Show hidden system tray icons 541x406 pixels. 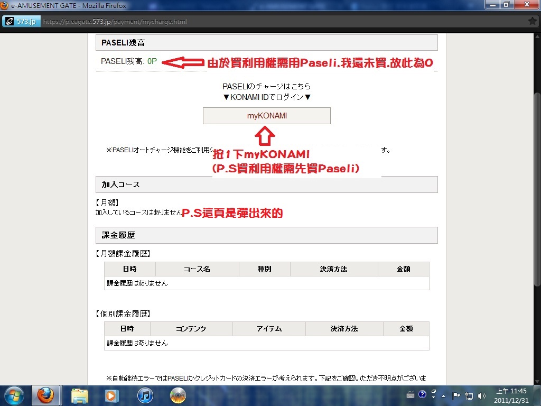(444, 395)
